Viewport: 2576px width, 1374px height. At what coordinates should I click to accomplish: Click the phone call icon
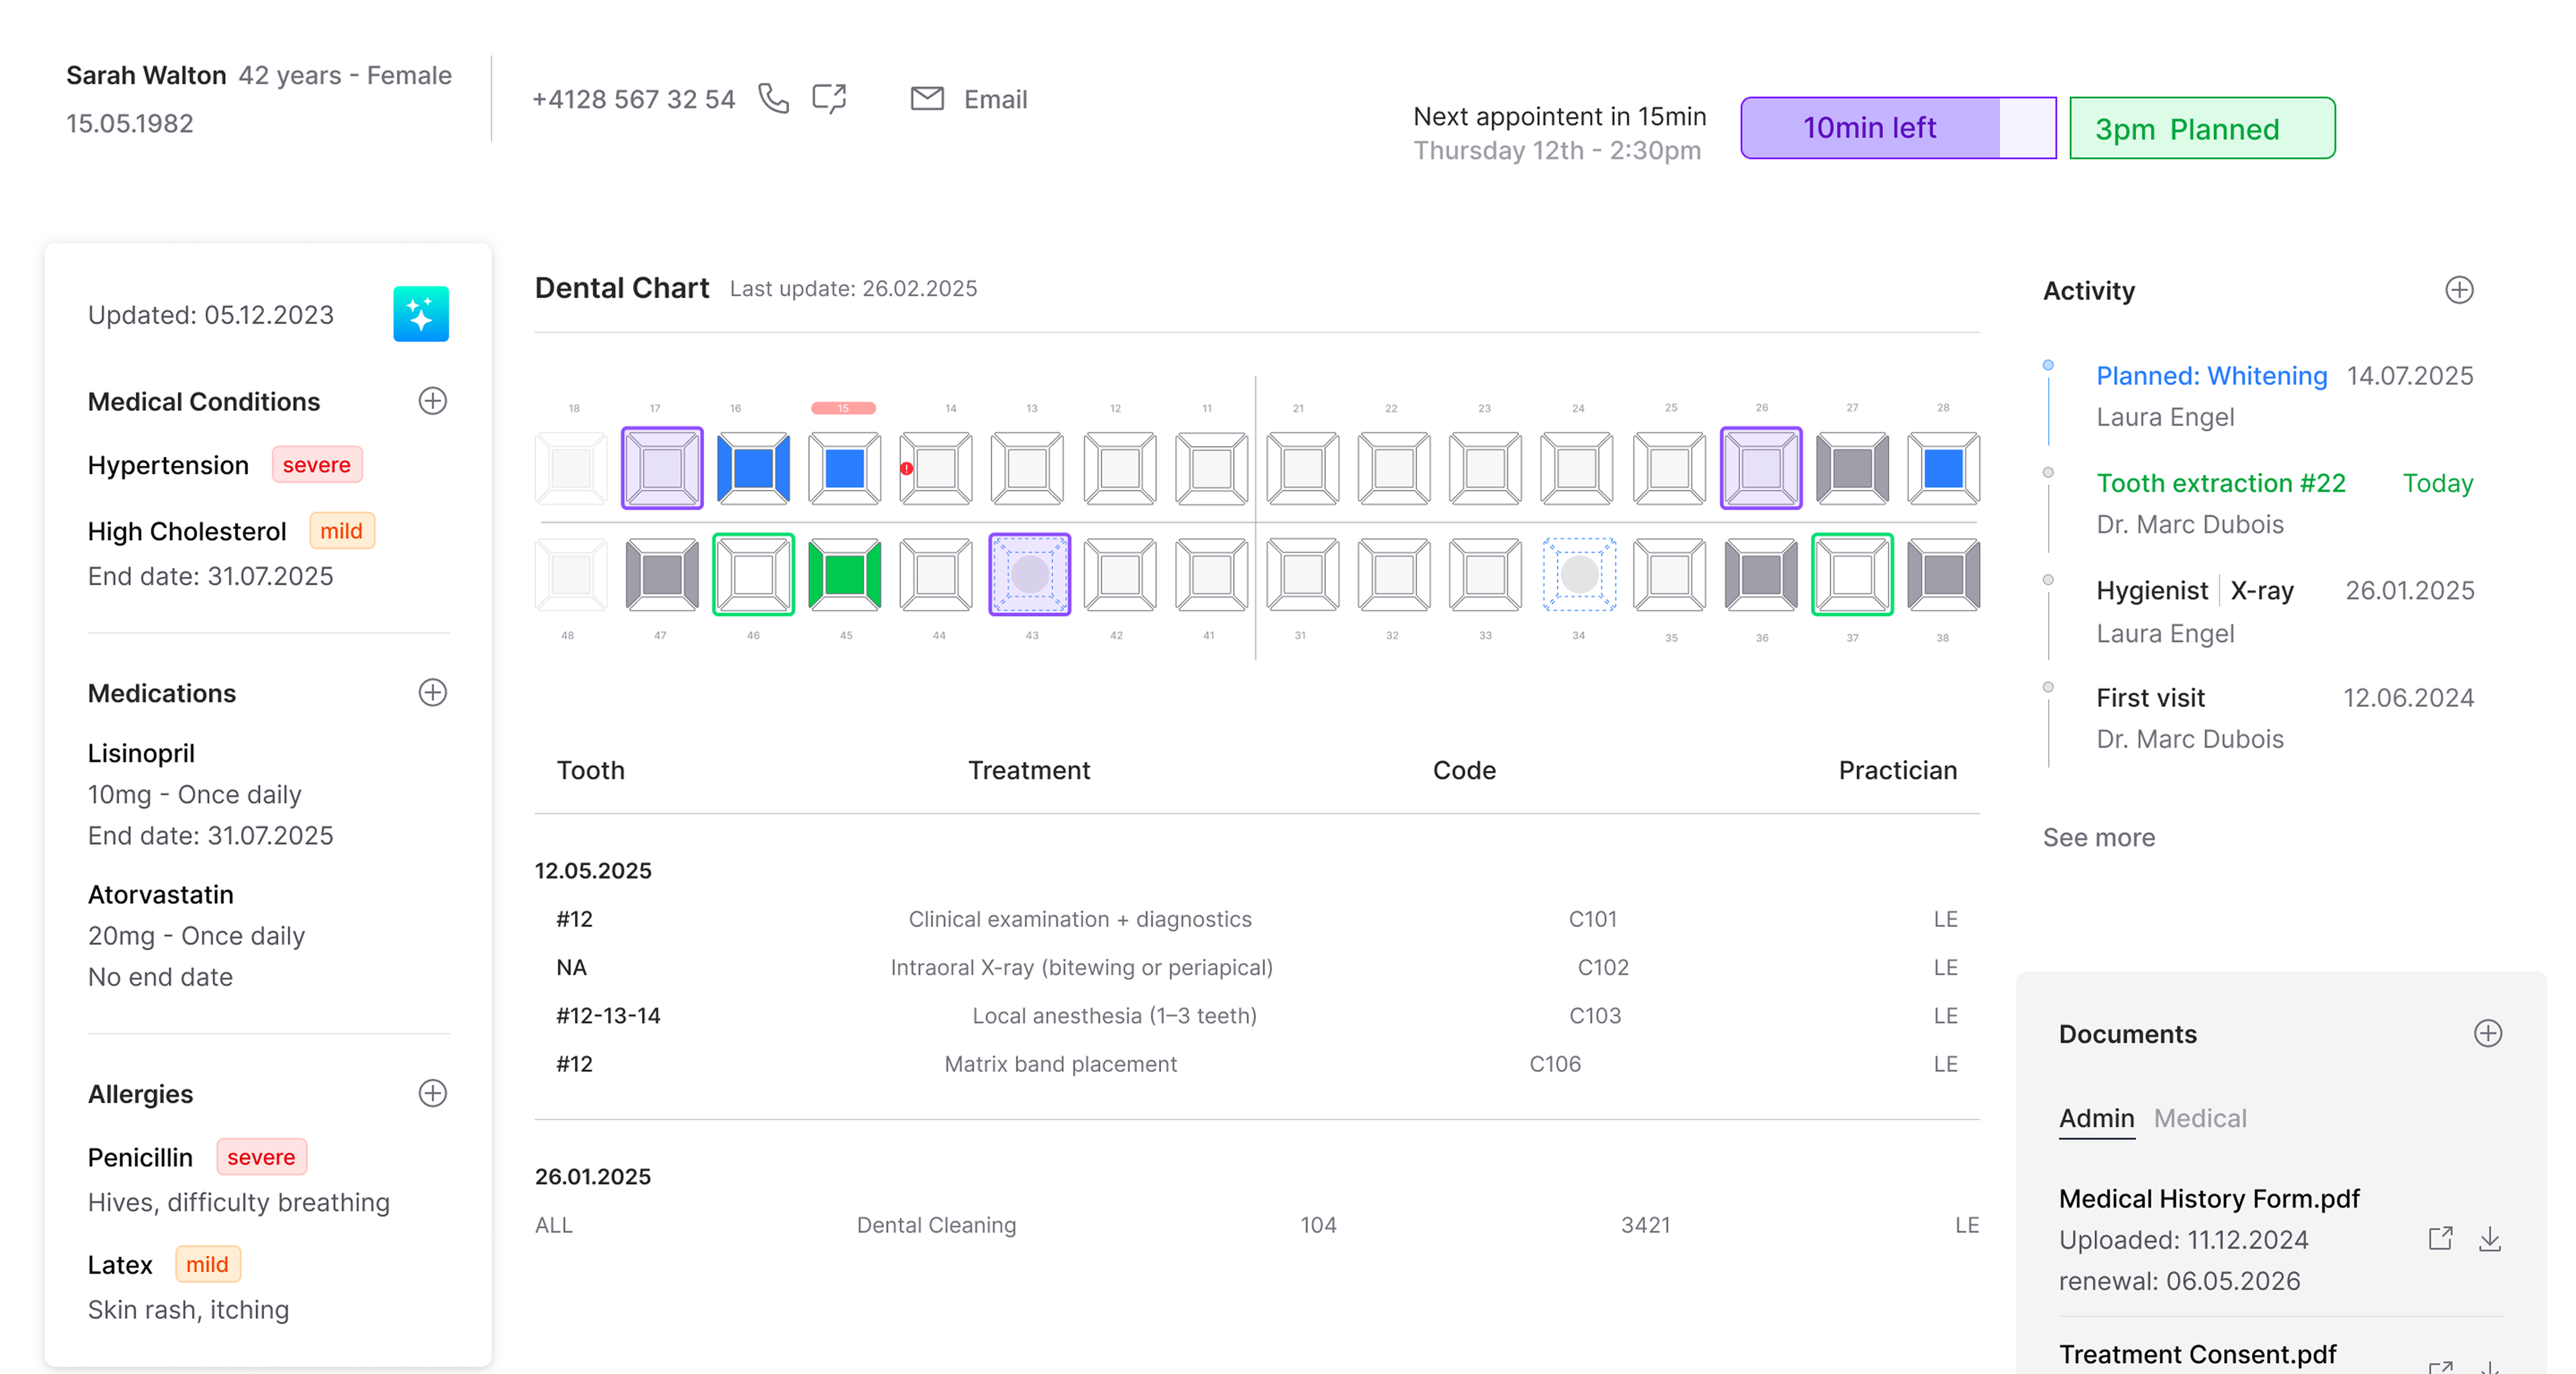pyautogui.click(x=773, y=98)
